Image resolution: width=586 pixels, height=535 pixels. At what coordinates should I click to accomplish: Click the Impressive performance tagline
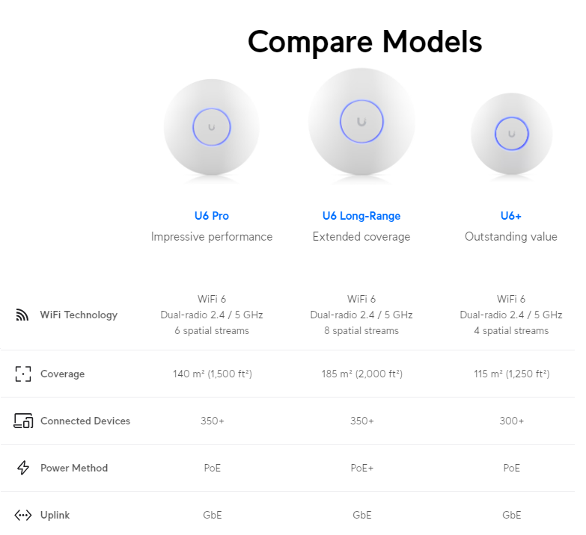tap(212, 237)
